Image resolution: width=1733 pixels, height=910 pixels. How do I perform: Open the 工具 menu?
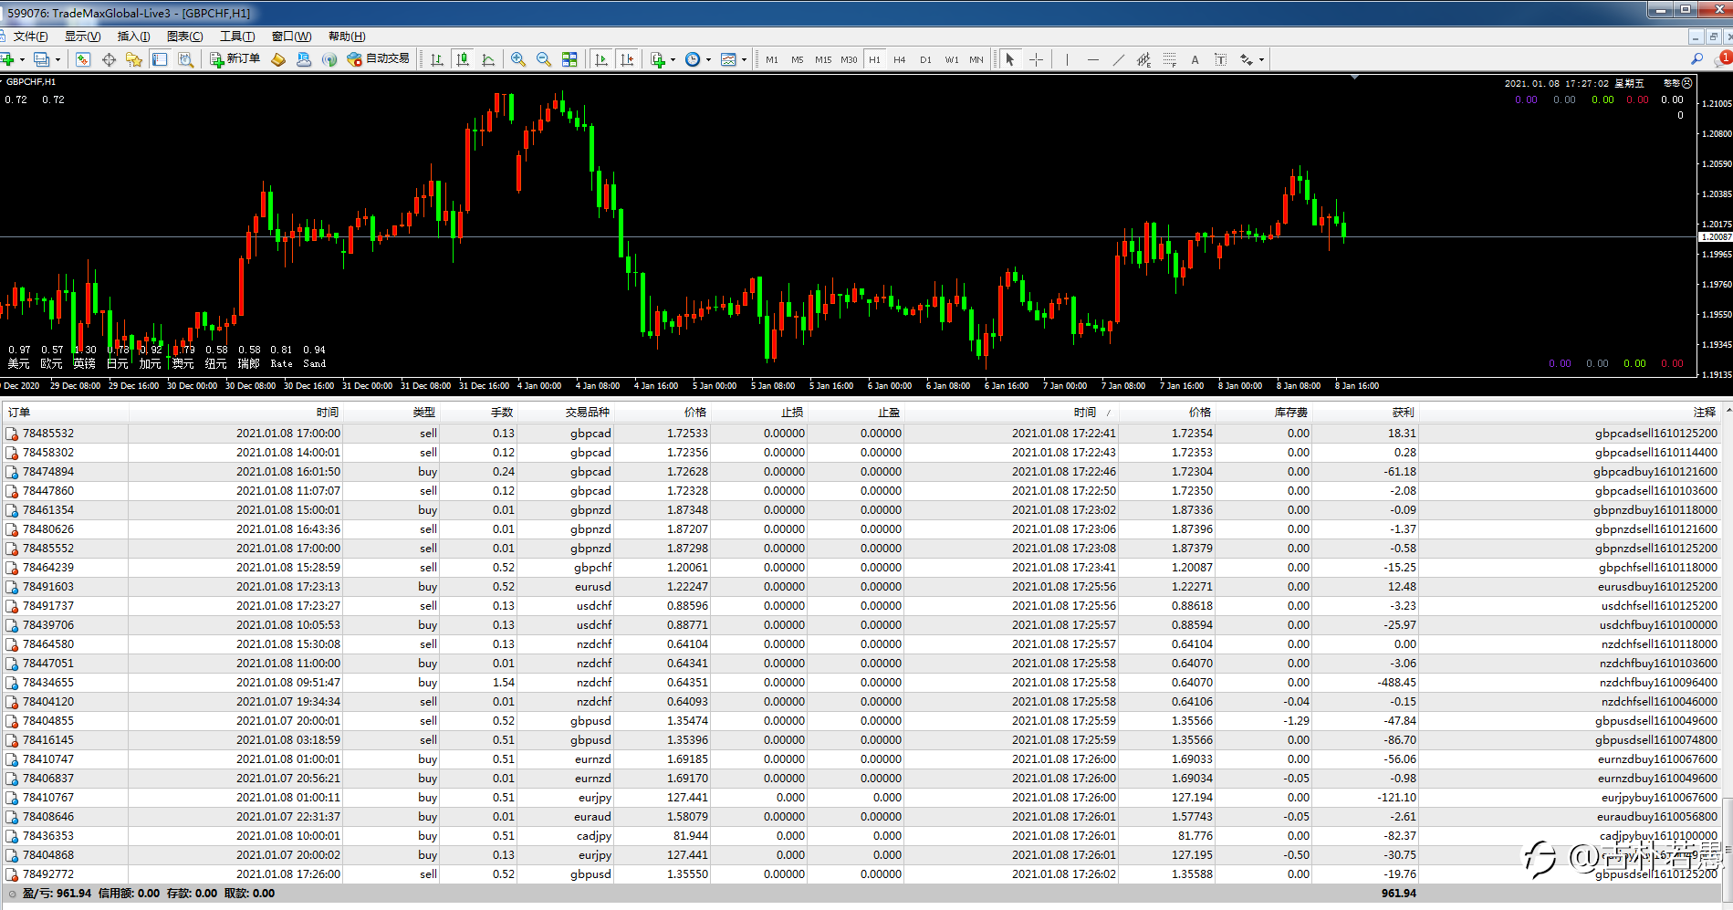[x=236, y=37]
